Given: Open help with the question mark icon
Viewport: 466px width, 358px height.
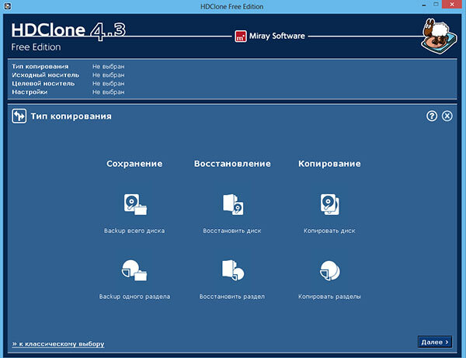Looking at the screenshot, I should coord(432,116).
